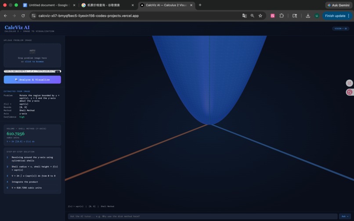Open the zoom magnifier icon in address bar

pyautogui.click(x=253, y=16)
